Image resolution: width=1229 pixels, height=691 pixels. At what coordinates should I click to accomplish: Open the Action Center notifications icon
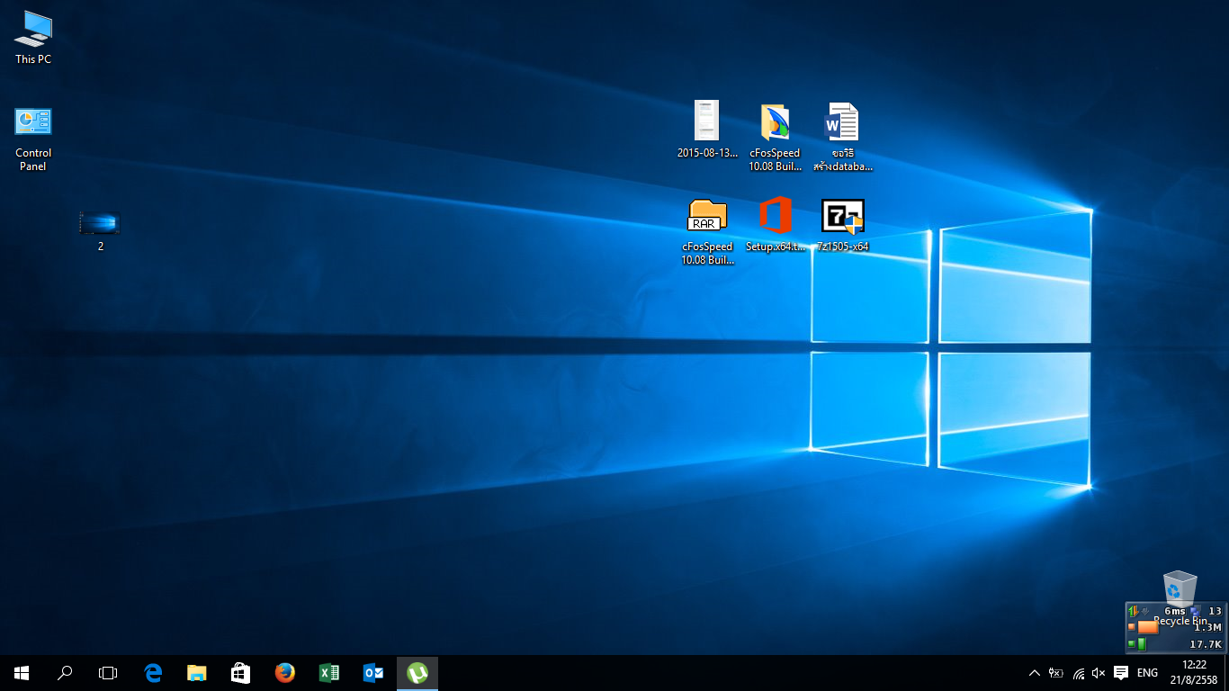1121,673
